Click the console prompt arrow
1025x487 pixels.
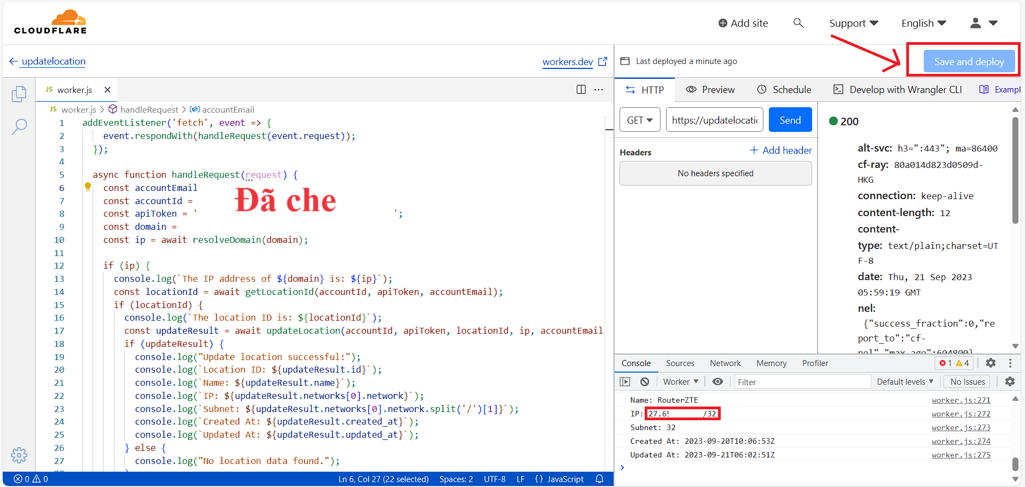(622, 467)
